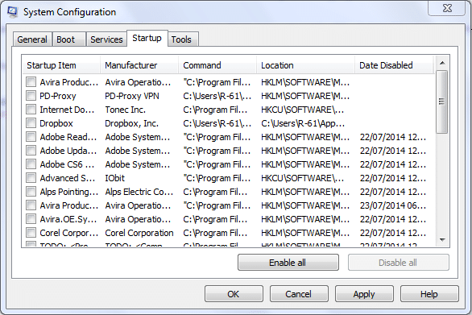Toggle the Adobe Upda... startup checkbox
Image resolution: width=472 pixels, height=315 pixels.
[31, 151]
